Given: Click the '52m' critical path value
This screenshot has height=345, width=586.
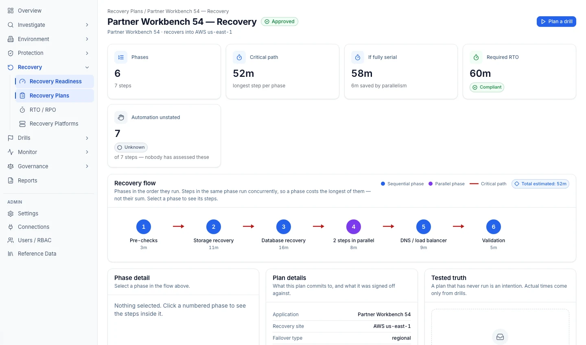Looking at the screenshot, I should point(243,74).
